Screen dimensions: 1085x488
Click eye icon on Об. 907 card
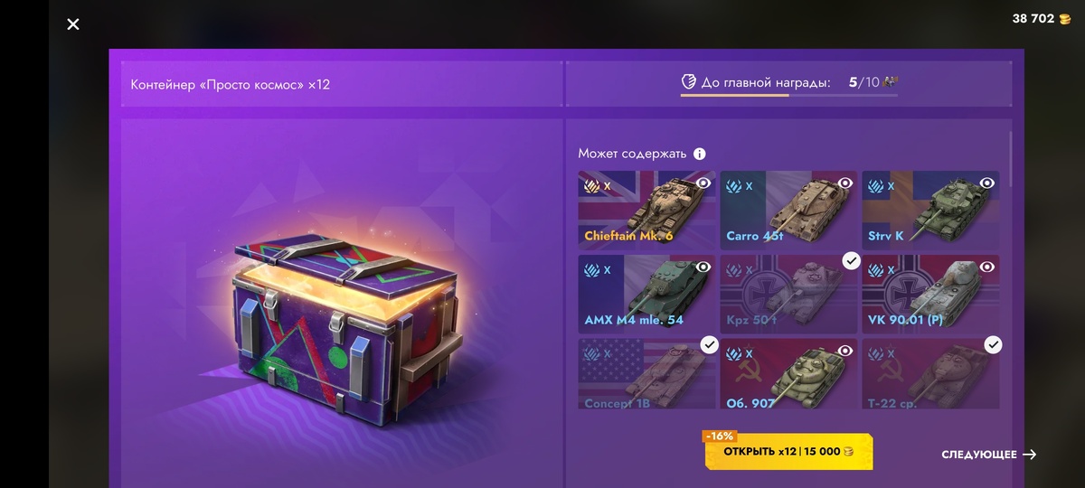tap(845, 351)
